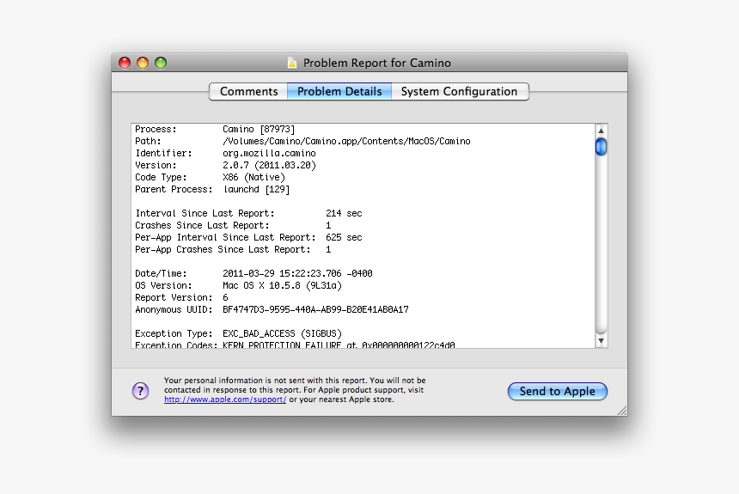The image size is (739, 494).
Task: Click the Send to Apple button
Action: 557,391
